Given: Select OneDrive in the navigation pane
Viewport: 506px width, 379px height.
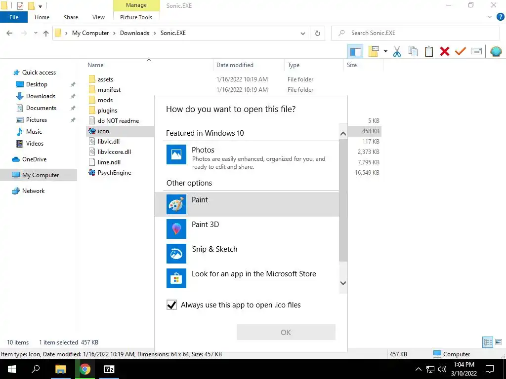Looking at the screenshot, I should click(34, 159).
